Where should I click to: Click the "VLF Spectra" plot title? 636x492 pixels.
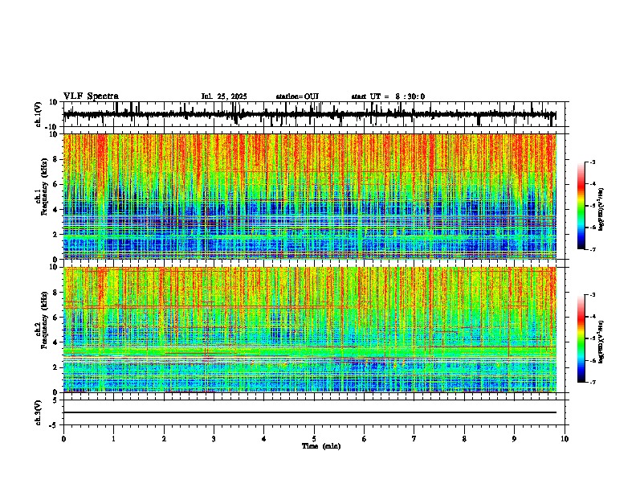91,96
